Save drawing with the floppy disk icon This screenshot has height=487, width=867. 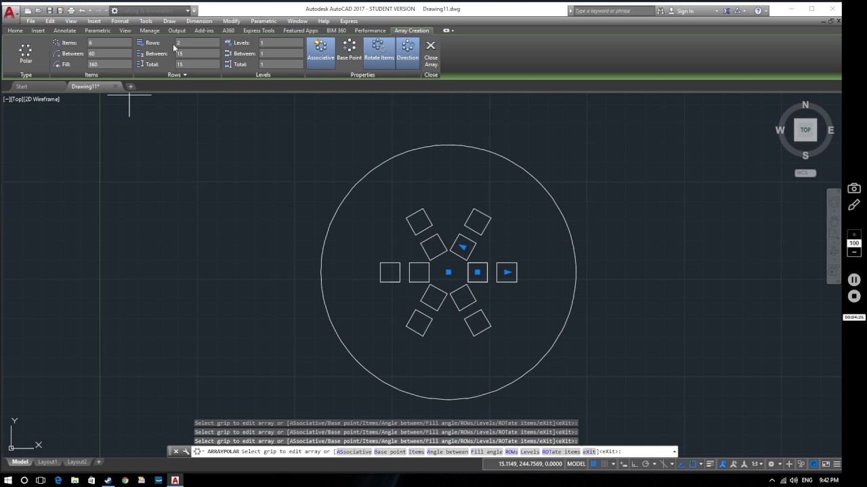click(49, 11)
